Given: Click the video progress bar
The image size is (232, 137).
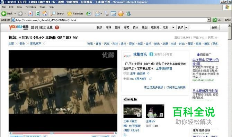Looking at the screenshot, I should [63, 133].
